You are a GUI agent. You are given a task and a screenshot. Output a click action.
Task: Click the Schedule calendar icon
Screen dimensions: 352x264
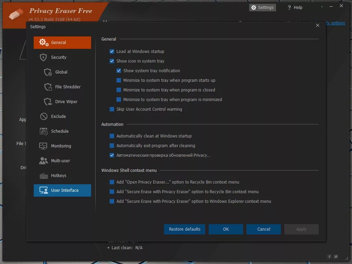pos(44,131)
